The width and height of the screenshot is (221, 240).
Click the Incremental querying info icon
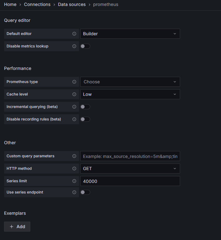tap(74, 107)
